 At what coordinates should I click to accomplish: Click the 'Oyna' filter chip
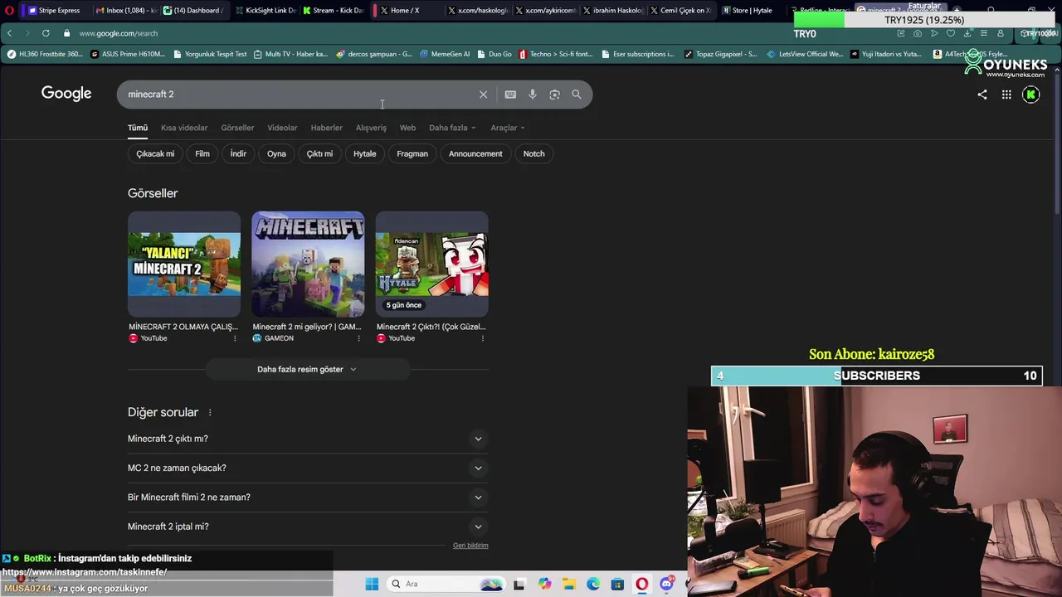coord(276,153)
